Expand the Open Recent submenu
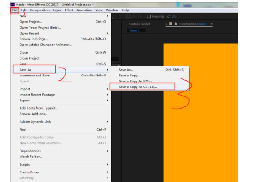273x182 pixels. pos(107,33)
